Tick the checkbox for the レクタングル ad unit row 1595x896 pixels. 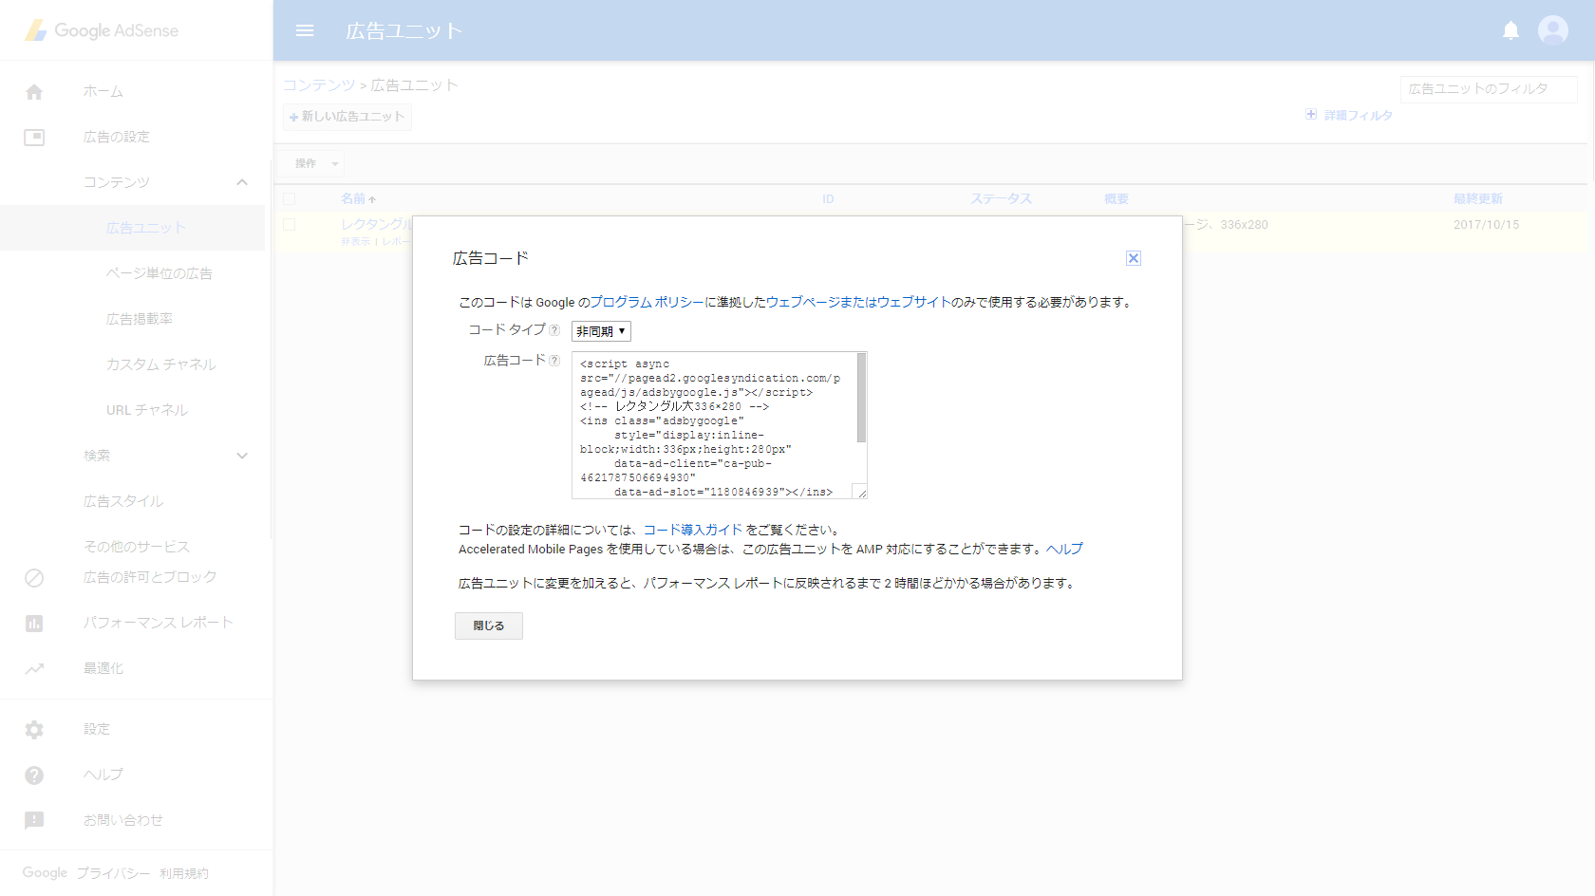click(x=289, y=225)
